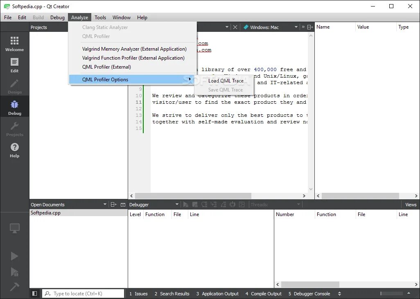
Task: Split the Open Documents pane
Action: 113,205
